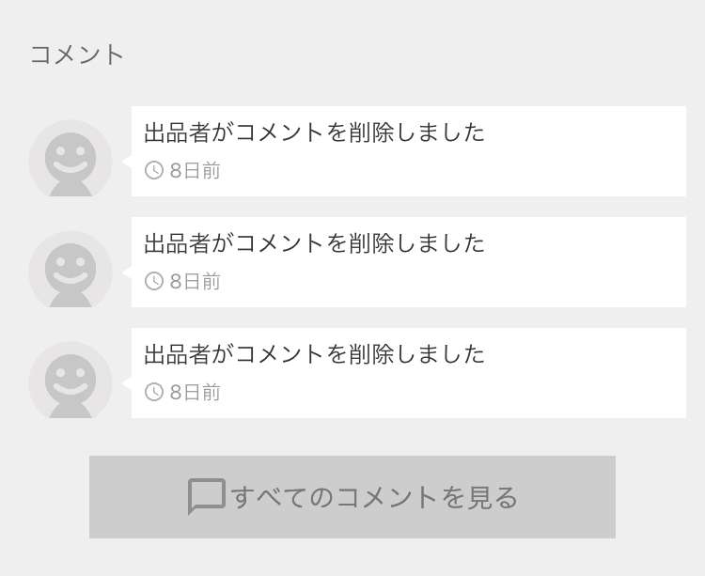Select second 出品者がコメントを削除しました message text
The width and height of the screenshot is (705, 576).
click(x=314, y=243)
